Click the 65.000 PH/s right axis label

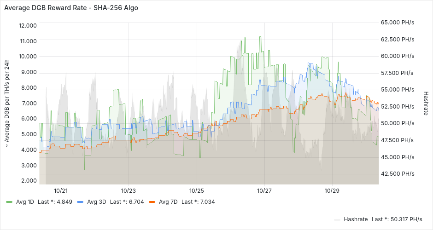click(x=398, y=22)
